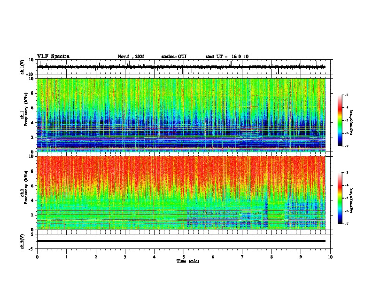Click the '-7' tick on ch.1 colorbar
Viewport: 372px width, 288px height.
[x=346, y=146]
